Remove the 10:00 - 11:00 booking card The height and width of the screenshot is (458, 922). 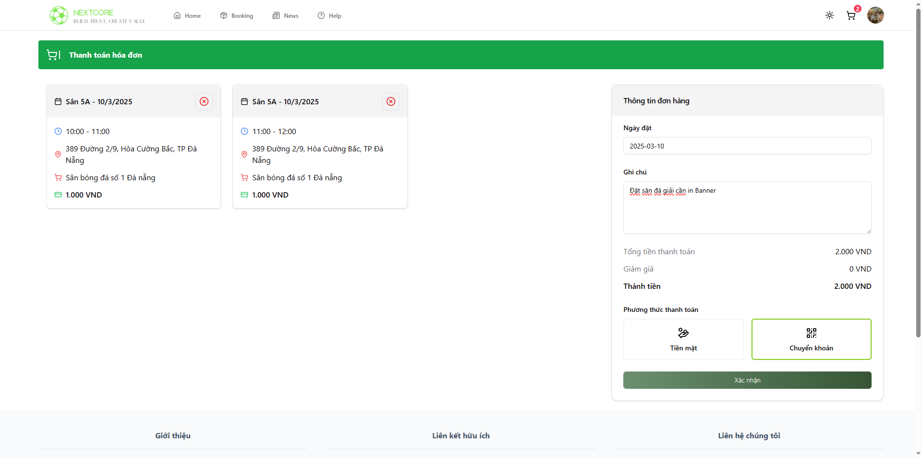click(x=204, y=101)
